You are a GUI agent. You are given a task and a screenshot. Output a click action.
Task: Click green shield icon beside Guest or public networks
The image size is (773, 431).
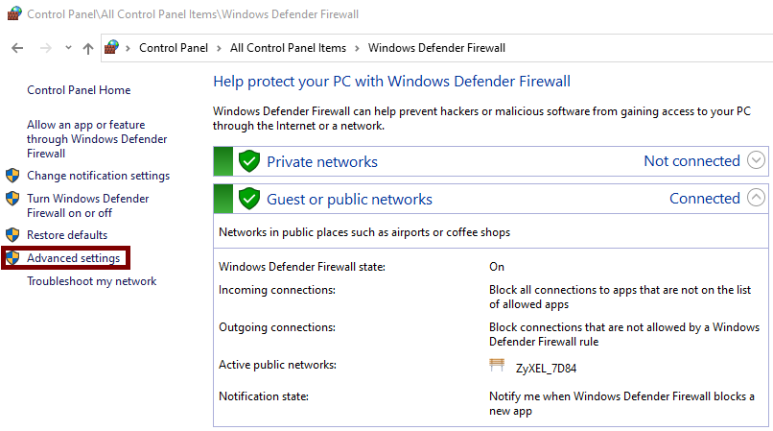249,199
